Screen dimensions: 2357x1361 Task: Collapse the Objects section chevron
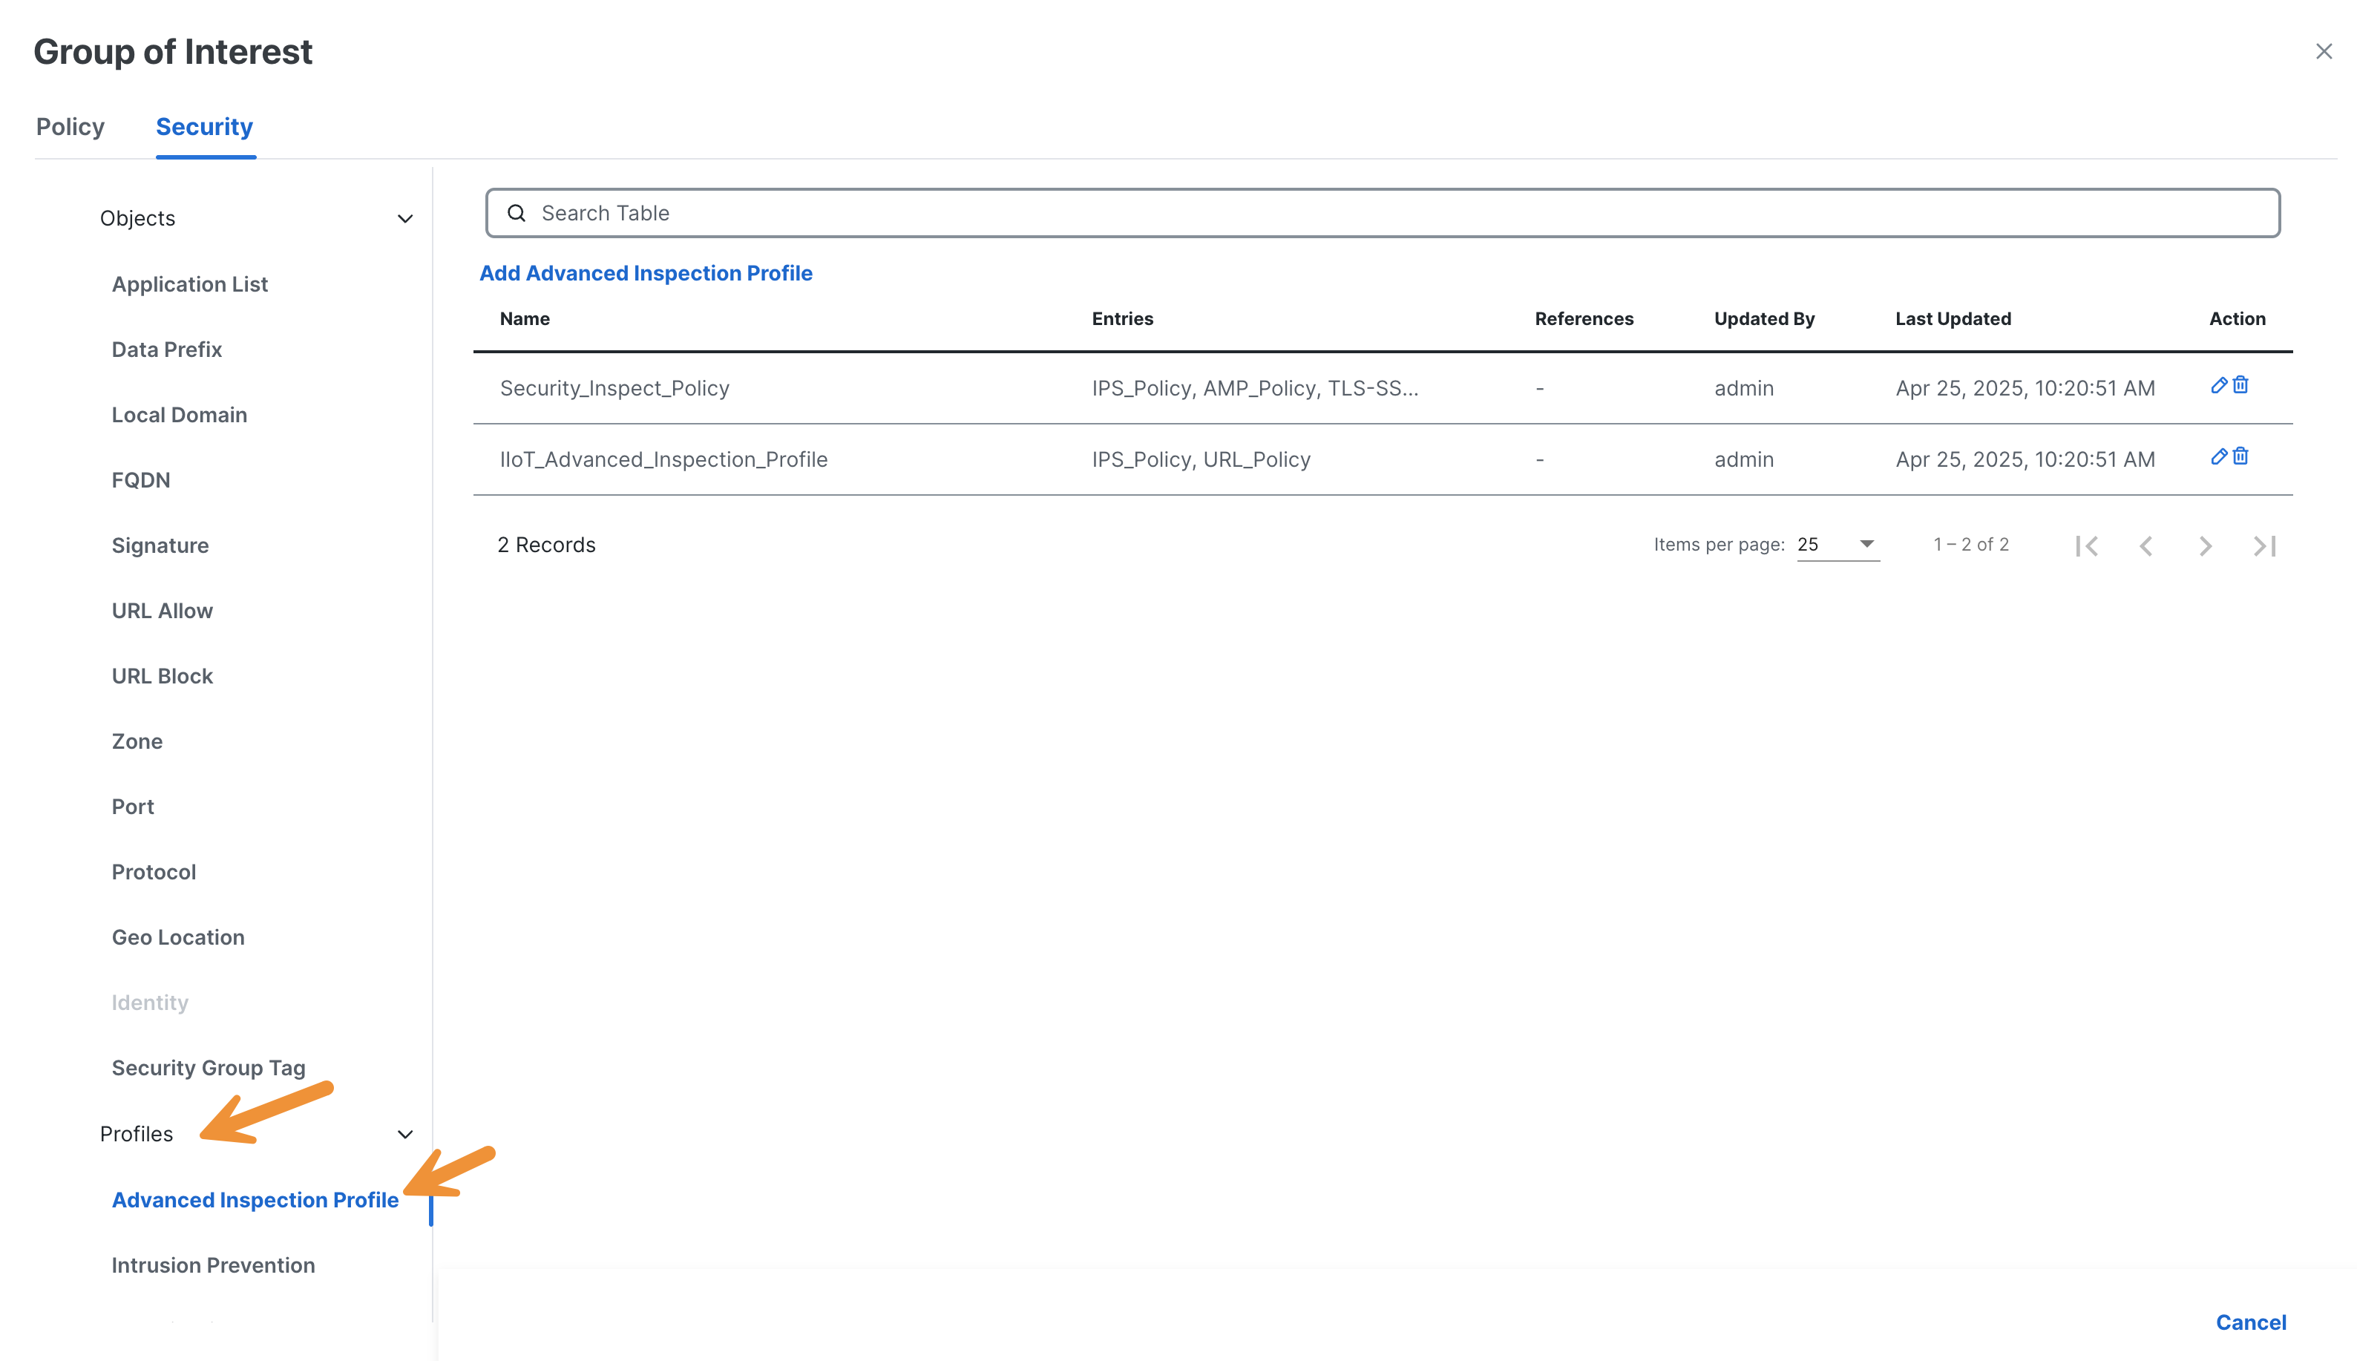(x=404, y=219)
